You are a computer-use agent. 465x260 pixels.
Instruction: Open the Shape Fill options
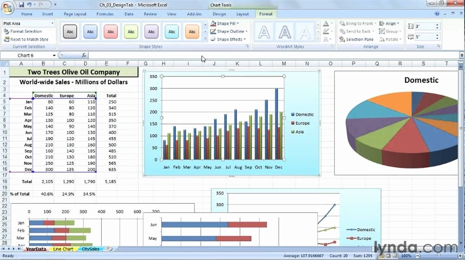click(225, 23)
